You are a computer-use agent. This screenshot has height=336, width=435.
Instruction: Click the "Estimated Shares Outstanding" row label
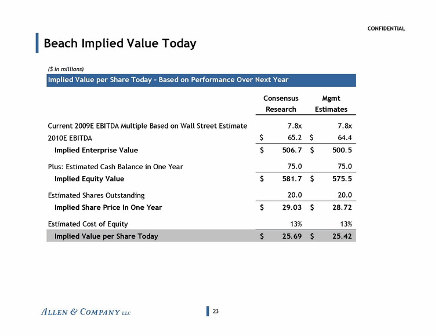point(96,195)
